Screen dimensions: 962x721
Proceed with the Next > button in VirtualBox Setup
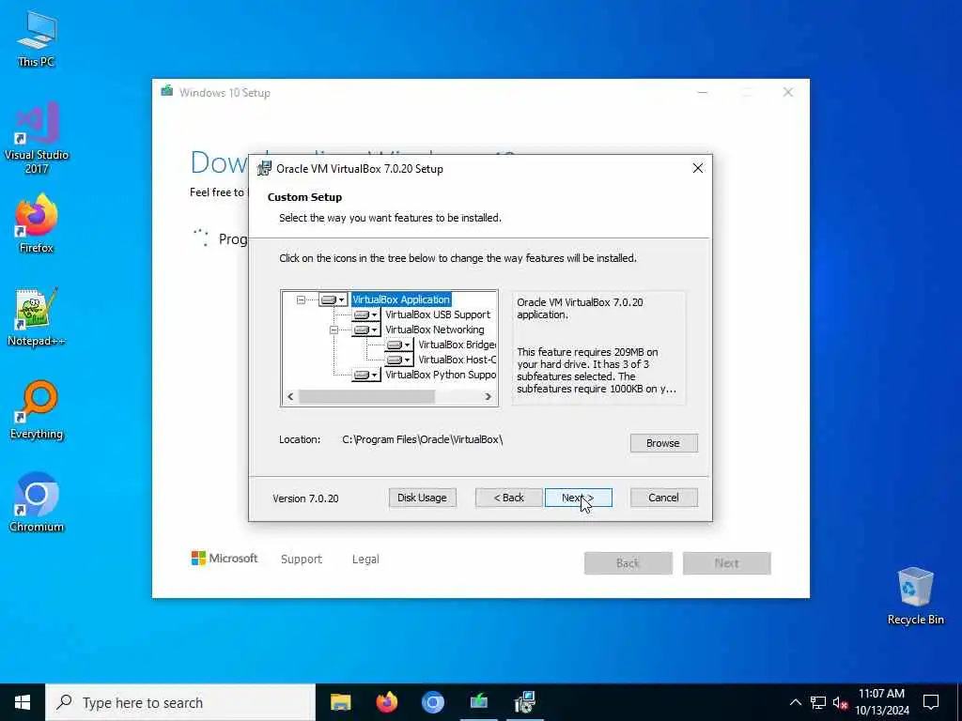point(578,498)
